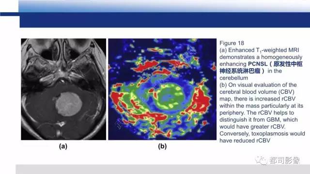Screen dimensions: 310x174
Task: Click the Chinese text "神经系统淋巴瘤"
Action: tap(240, 71)
